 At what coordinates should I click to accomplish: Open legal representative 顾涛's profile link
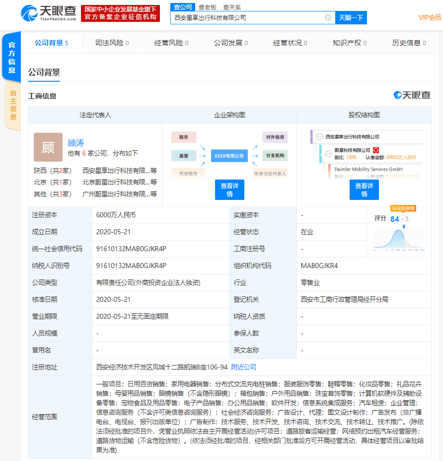(76, 143)
